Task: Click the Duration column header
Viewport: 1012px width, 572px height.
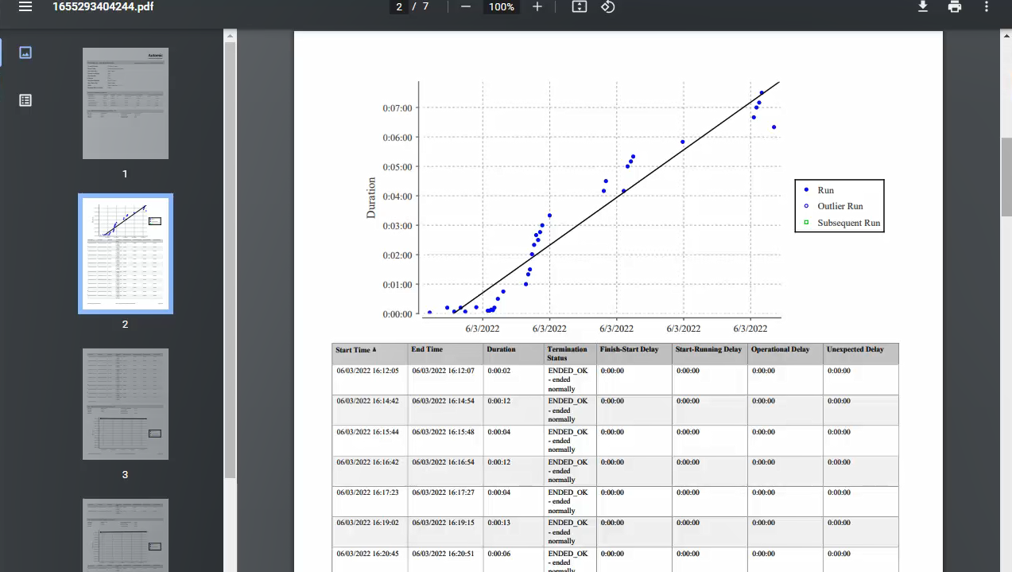Action: (x=502, y=349)
